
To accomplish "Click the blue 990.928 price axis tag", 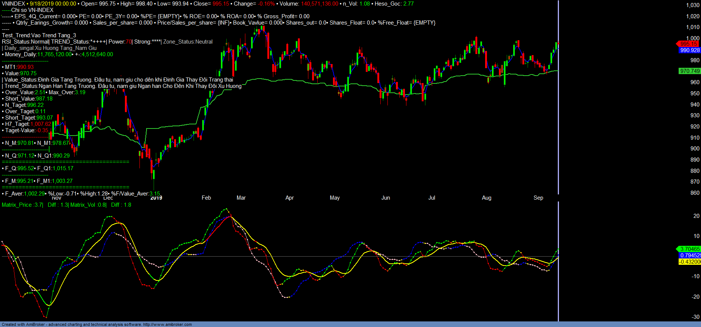I will tap(689, 50).
